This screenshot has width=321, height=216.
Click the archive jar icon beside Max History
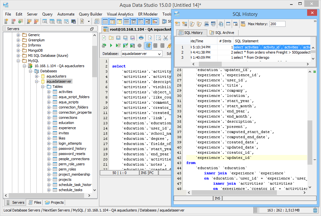tap(243, 24)
